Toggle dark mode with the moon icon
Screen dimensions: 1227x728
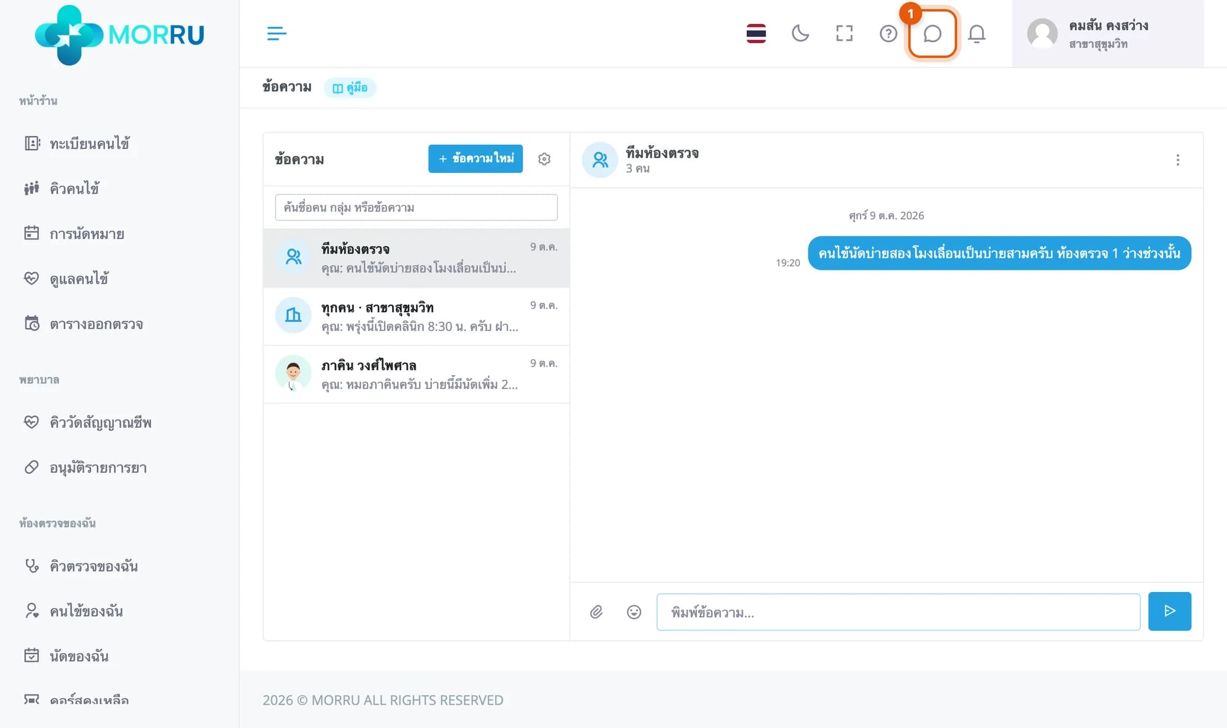[x=800, y=33]
